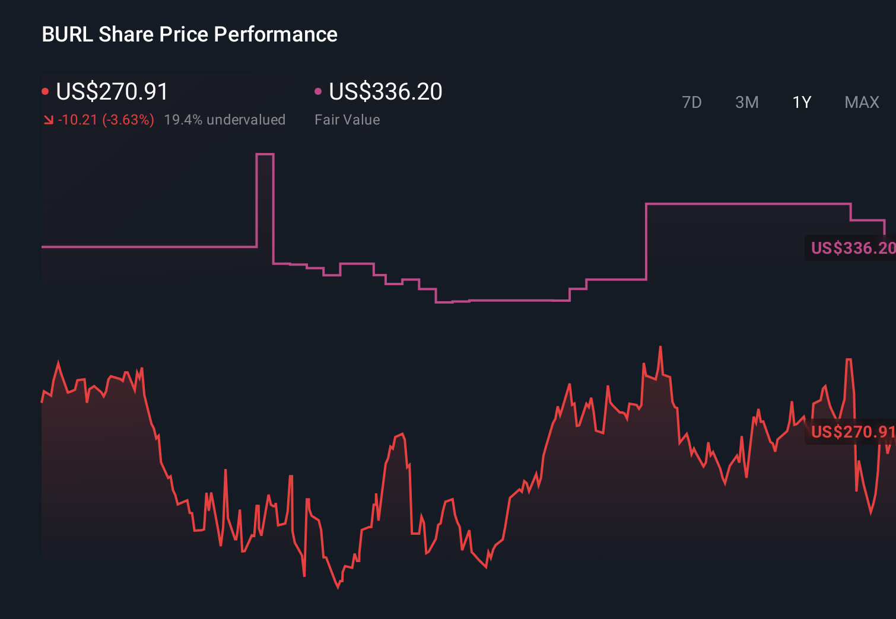The image size is (896, 619).
Task: Click the downward red arrow indicator
Action: [x=49, y=120]
